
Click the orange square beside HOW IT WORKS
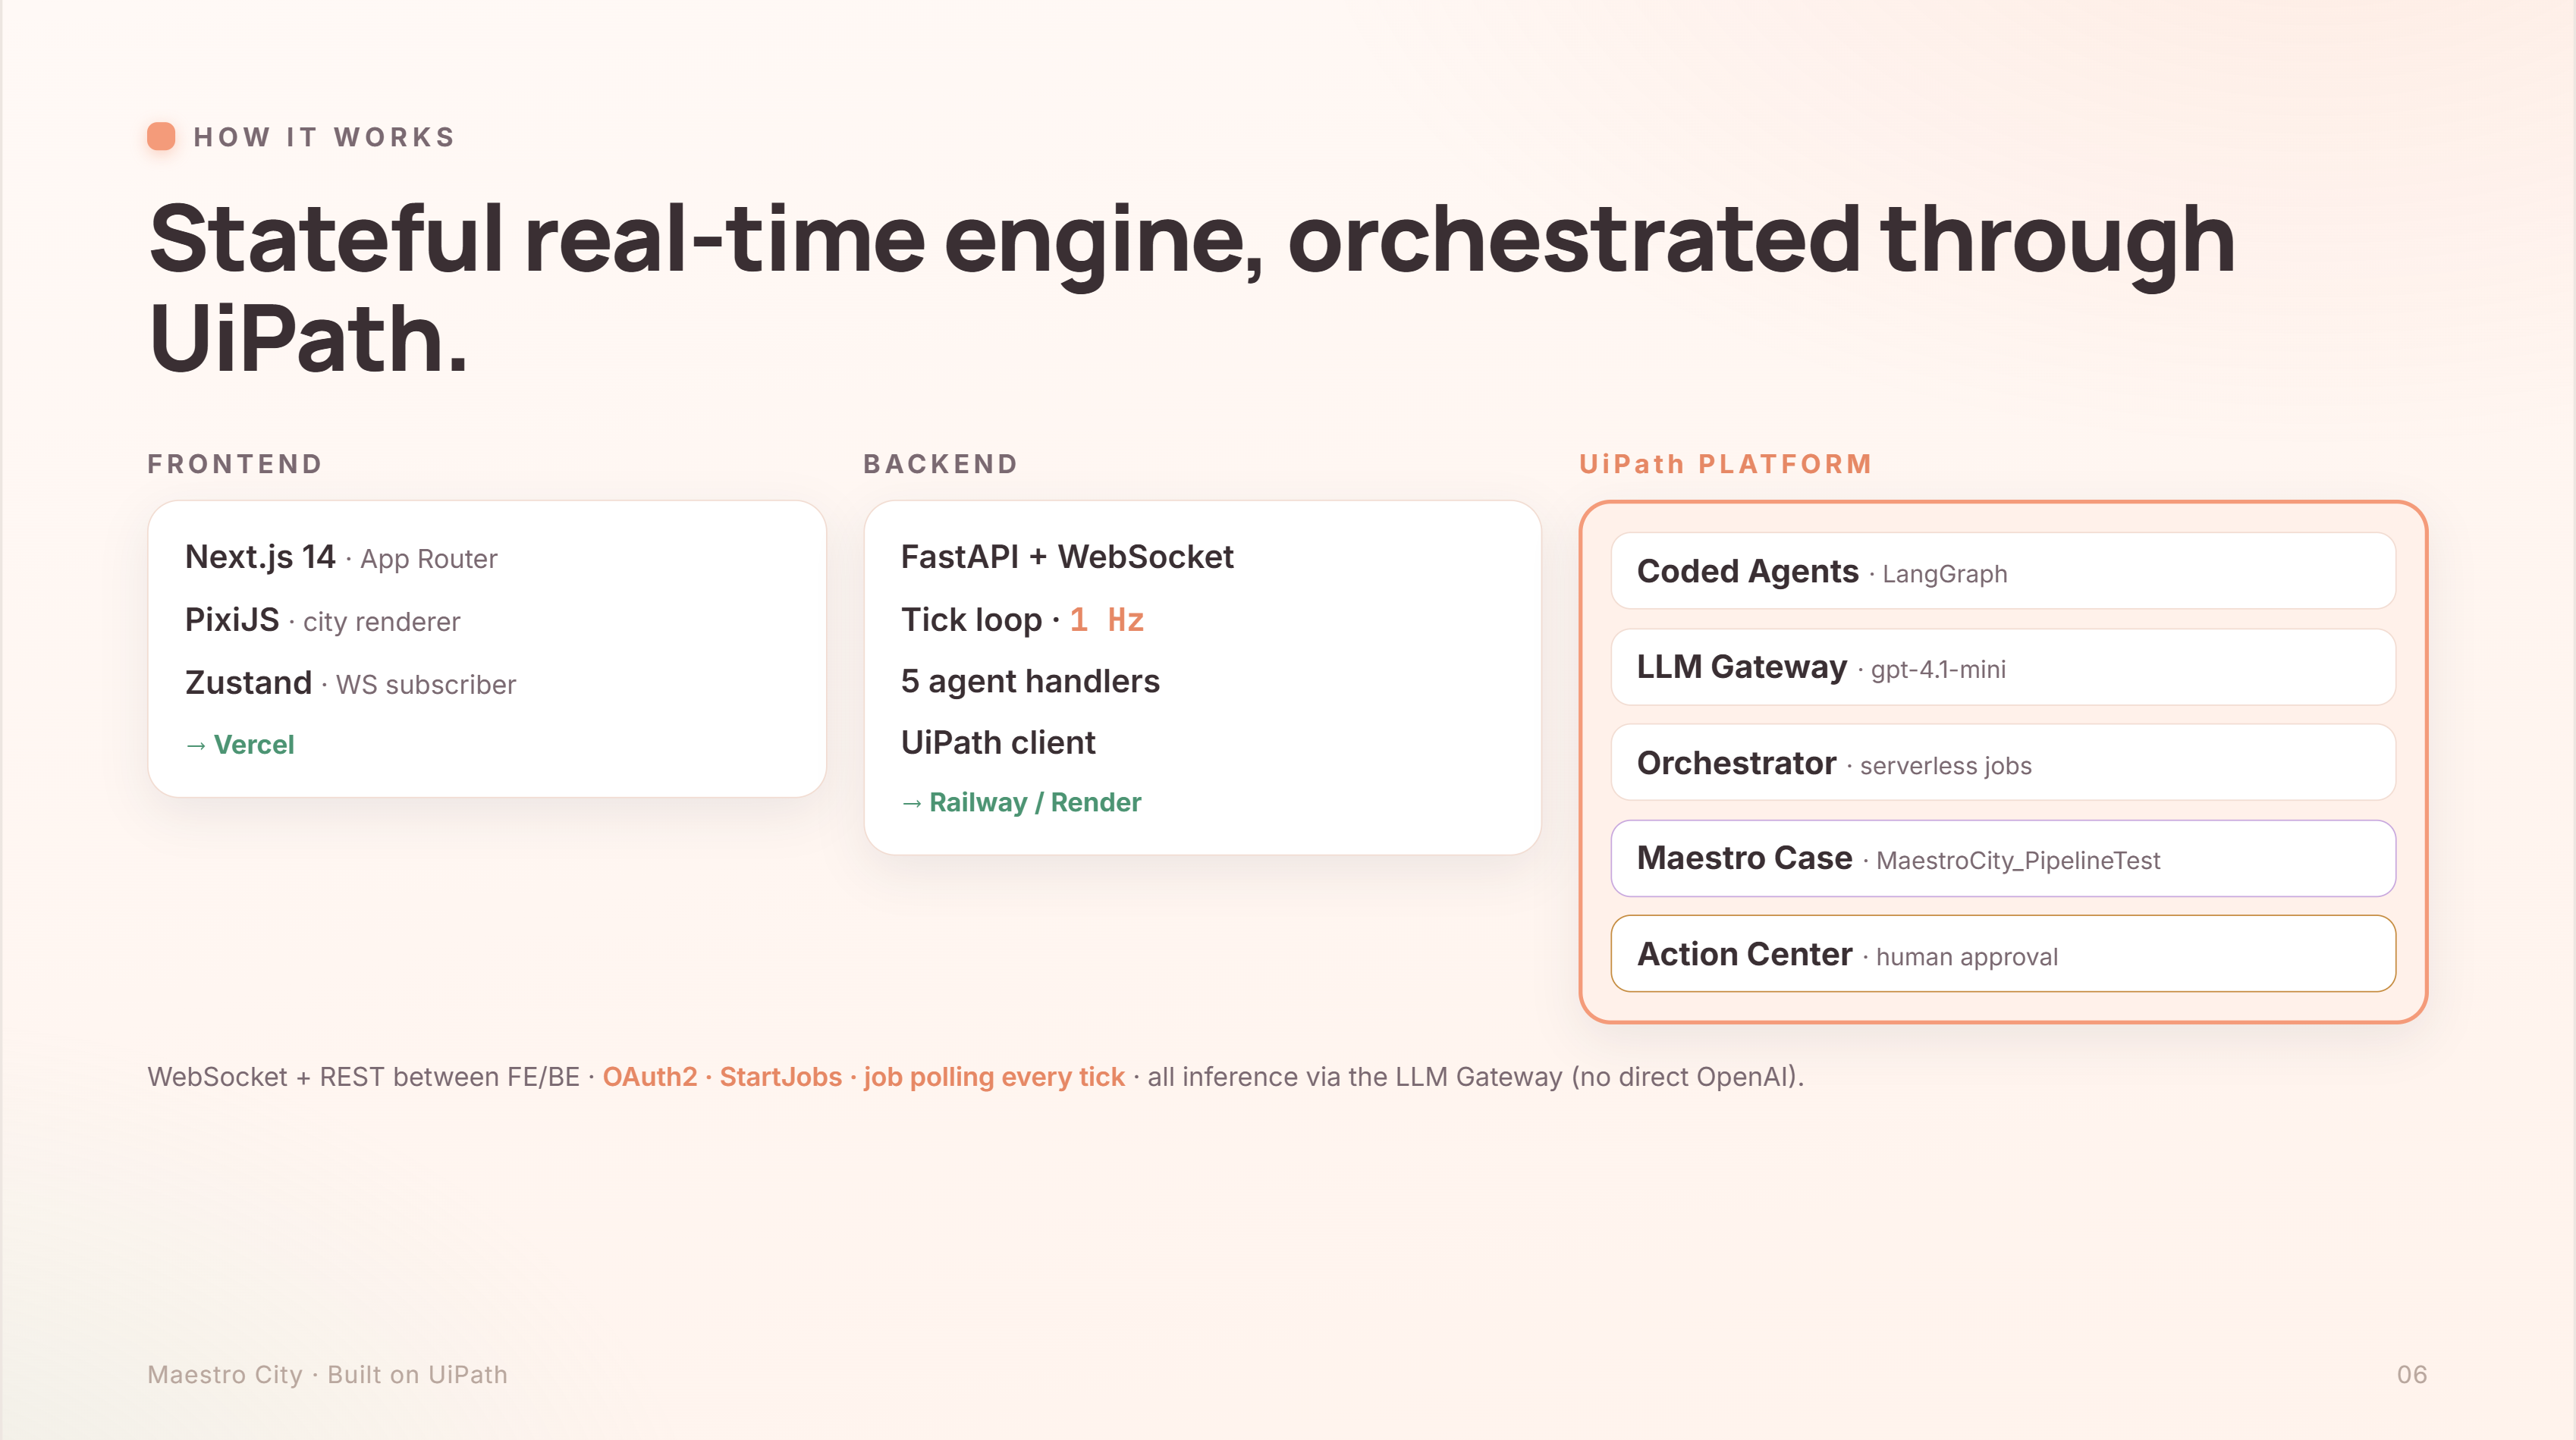coord(161,136)
